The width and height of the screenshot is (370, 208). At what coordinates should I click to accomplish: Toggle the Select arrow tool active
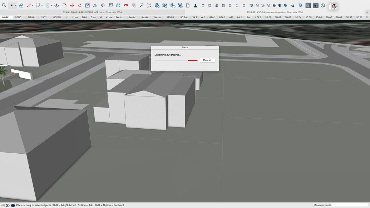coord(11,5)
